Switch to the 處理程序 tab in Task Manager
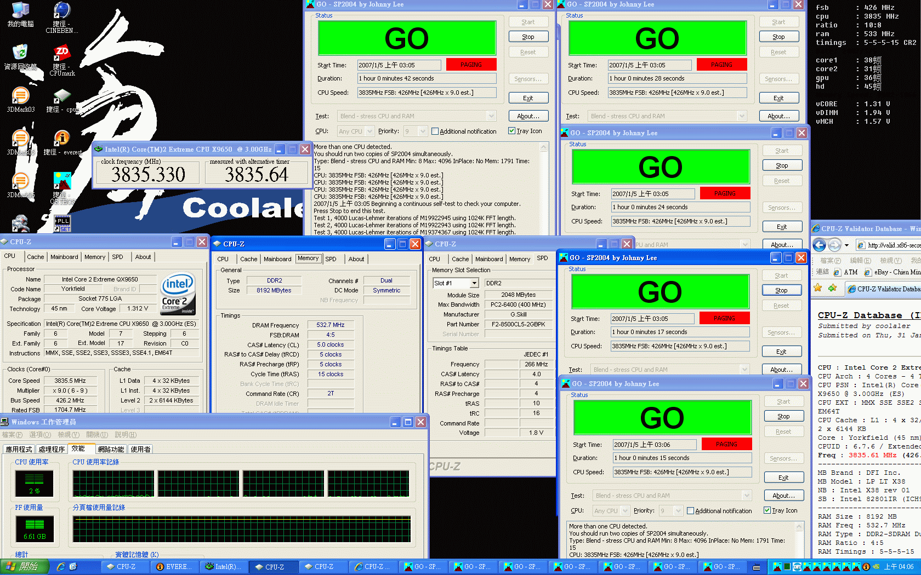Screen dimensions: 921x575 tap(52, 449)
